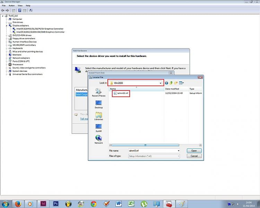Viewport: 260px width, 208px height.
Task: Open SystM computer in Locate File sidebar
Action: [99, 128]
